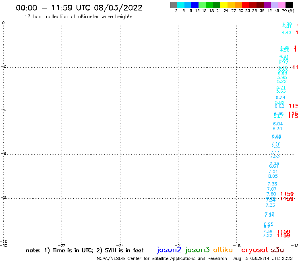This screenshot has width=298, height=262.
Task: Click the -8 latitude axis label
Action: pos(3,198)
